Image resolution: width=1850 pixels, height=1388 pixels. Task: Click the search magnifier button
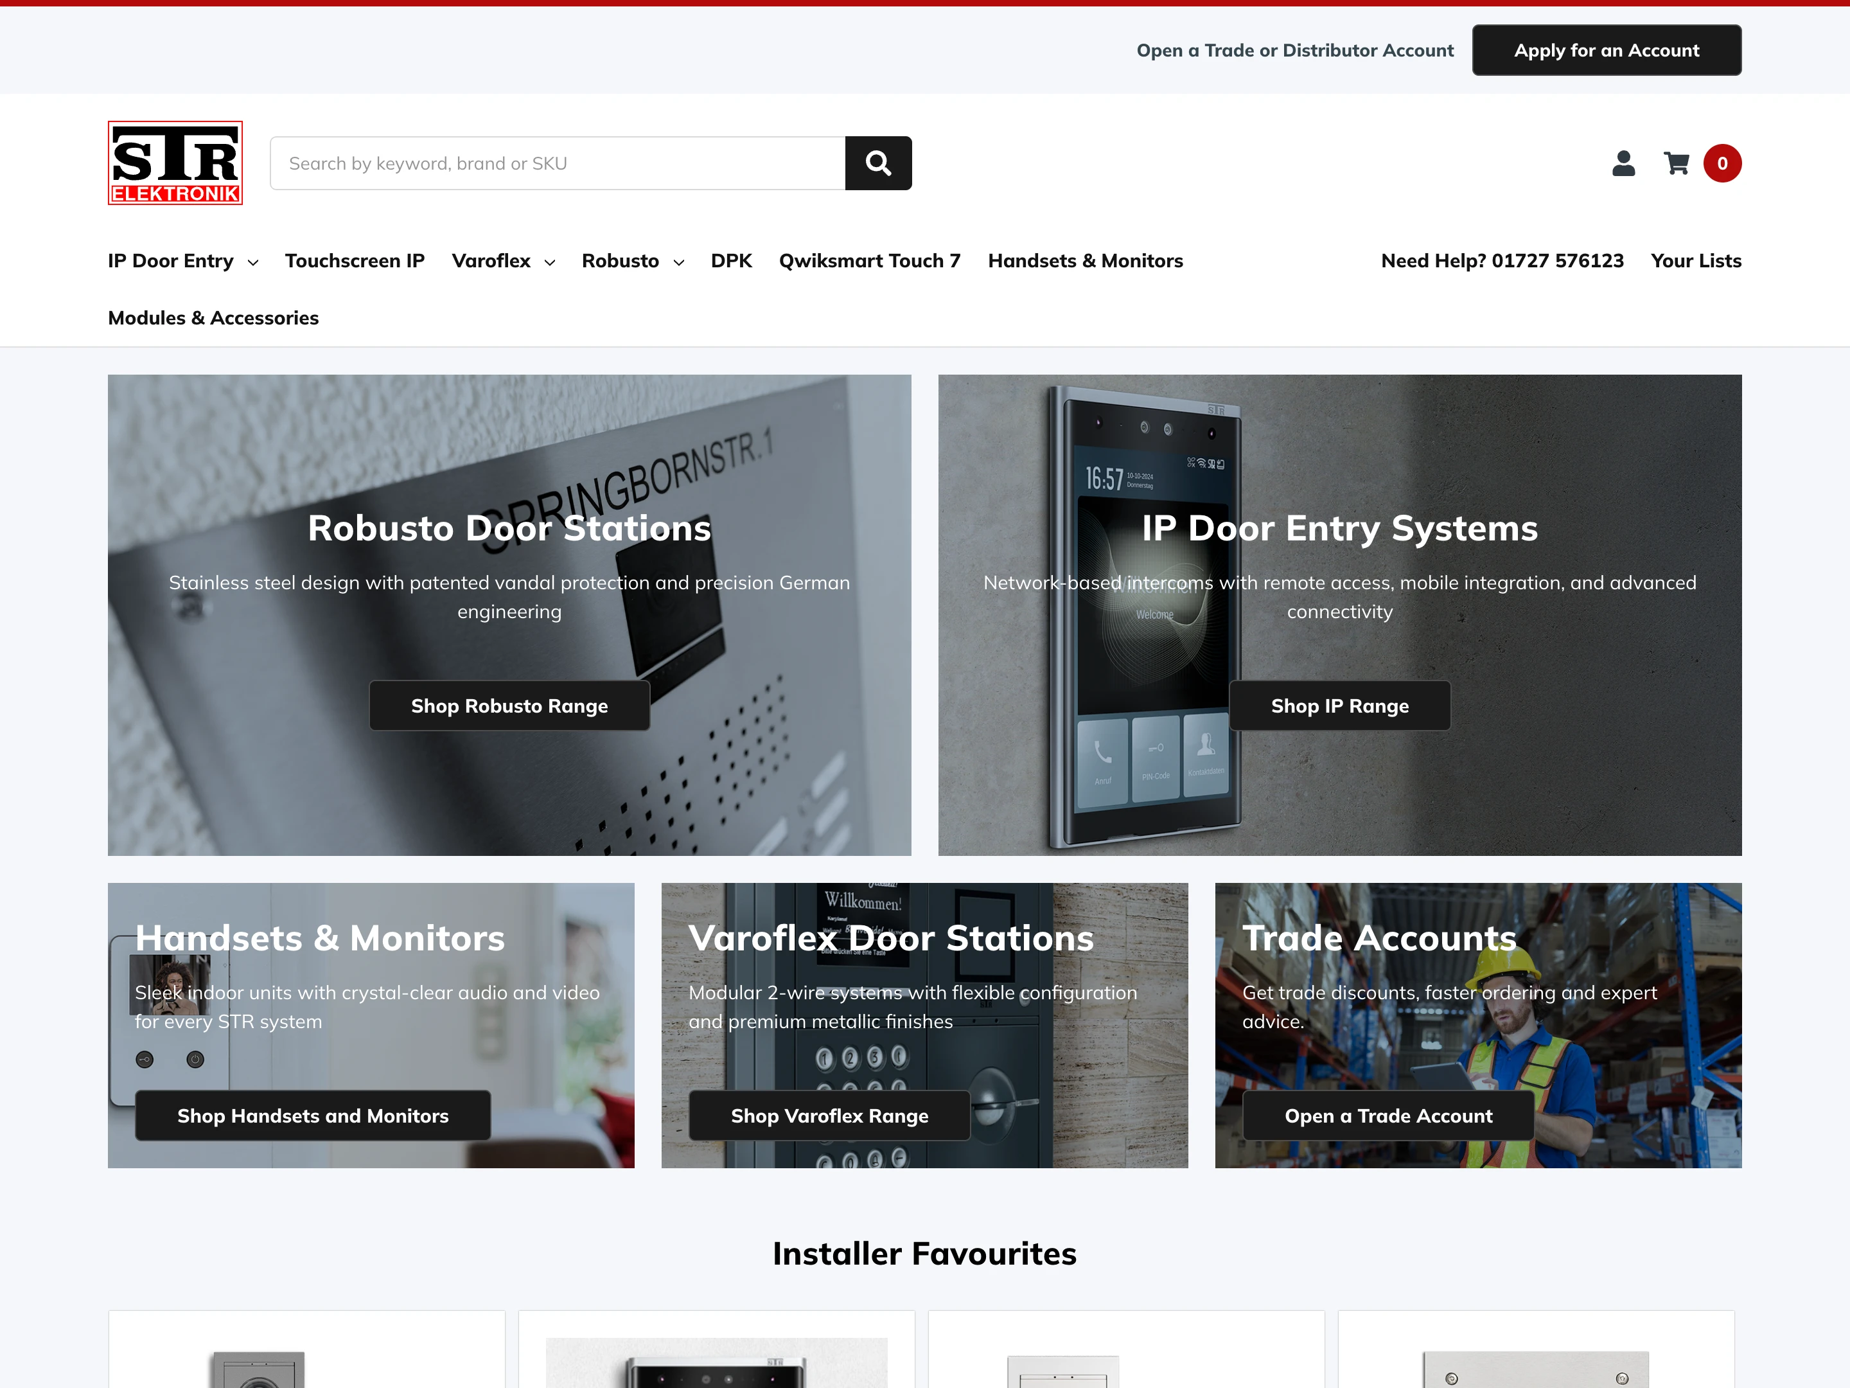point(878,163)
